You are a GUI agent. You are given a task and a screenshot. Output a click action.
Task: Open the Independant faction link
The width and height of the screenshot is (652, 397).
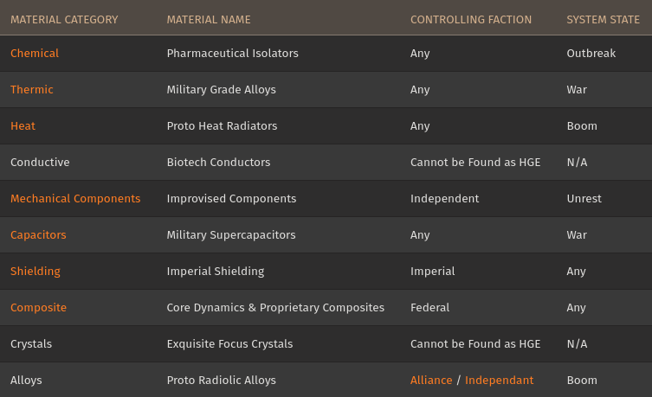coord(499,381)
